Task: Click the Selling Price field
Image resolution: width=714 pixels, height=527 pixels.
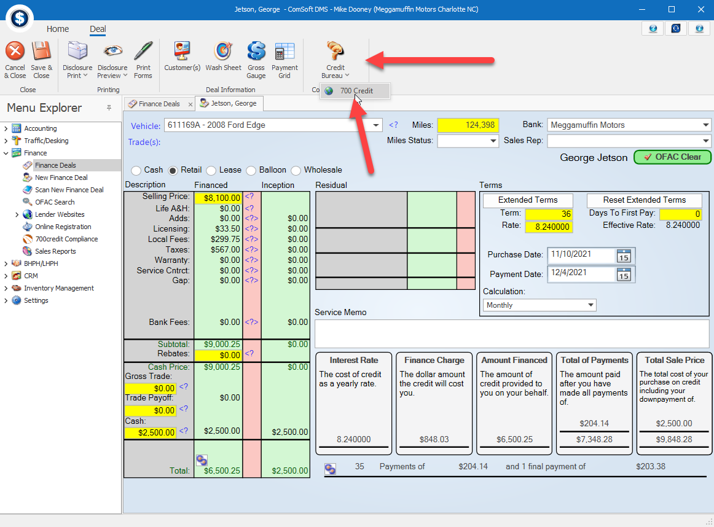Action: 218,198
